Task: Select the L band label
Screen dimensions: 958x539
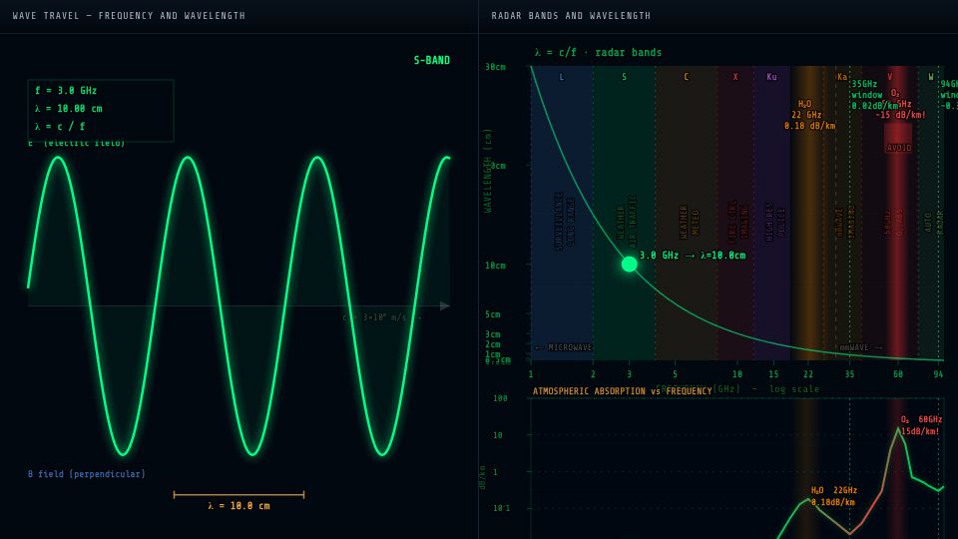Action: point(562,77)
